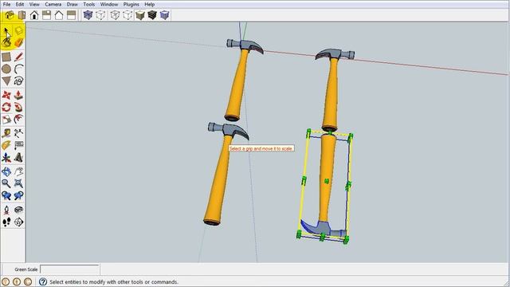Activate the Look Around eye tool
510x287 pixels.
[18, 210]
